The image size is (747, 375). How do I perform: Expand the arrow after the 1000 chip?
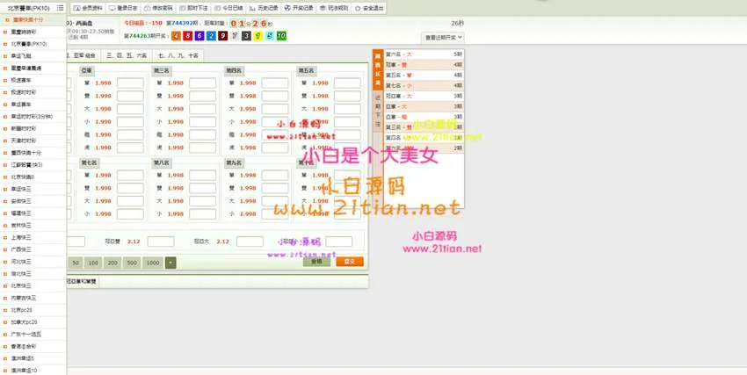coord(170,263)
